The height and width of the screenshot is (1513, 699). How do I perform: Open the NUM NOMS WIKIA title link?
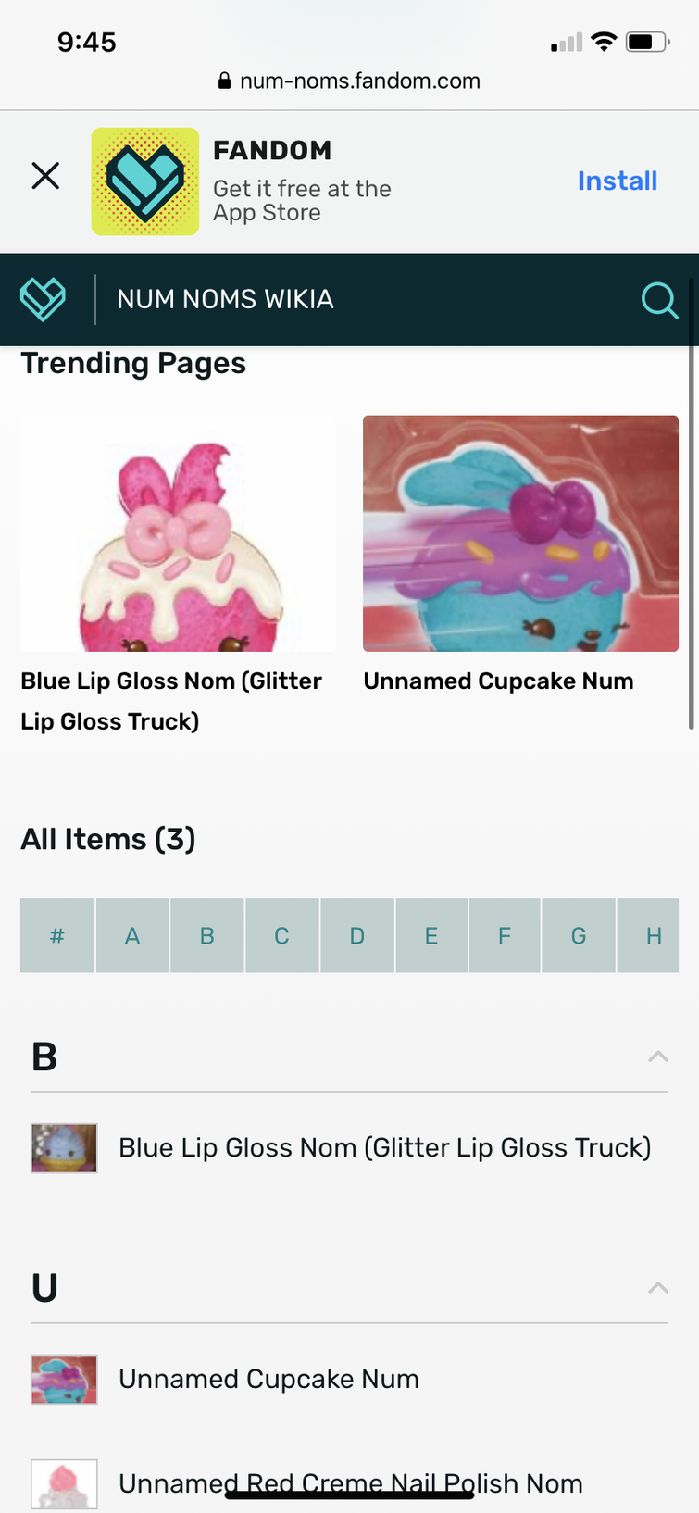(225, 299)
